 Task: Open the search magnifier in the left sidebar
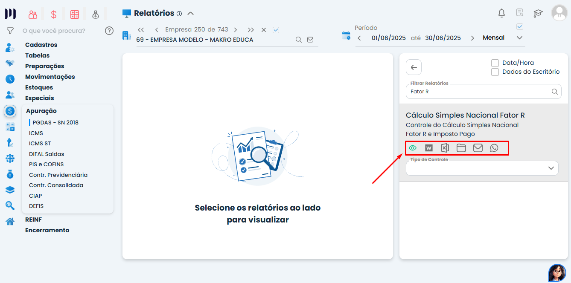pyautogui.click(x=10, y=205)
